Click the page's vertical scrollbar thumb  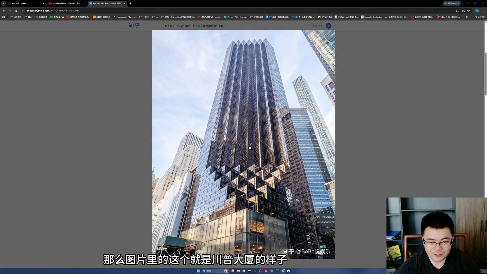(x=486, y=74)
